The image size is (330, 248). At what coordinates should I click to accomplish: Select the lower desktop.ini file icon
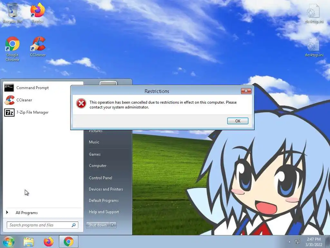314,47
